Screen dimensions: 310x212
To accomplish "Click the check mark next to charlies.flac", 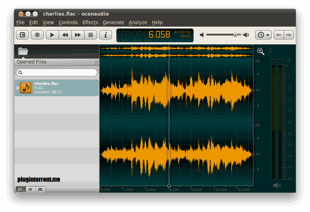I will pos(17,88).
